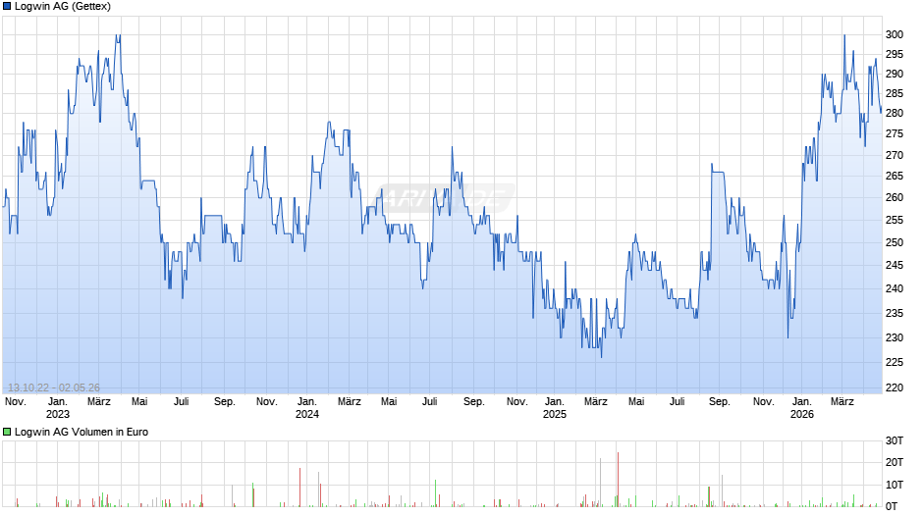The height and width of the screenshot is (516, 923).
Task: Click the 230 price axis label
Action: 895,338
